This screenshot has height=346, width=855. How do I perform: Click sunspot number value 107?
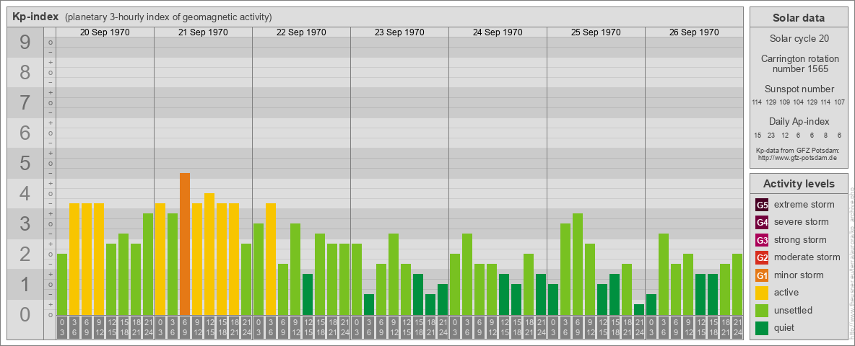pos(840,102)
